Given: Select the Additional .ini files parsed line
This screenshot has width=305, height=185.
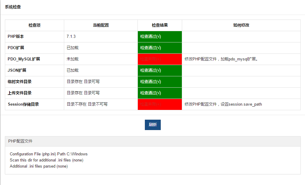Looking at the screenshot, I should click(39, 166).
